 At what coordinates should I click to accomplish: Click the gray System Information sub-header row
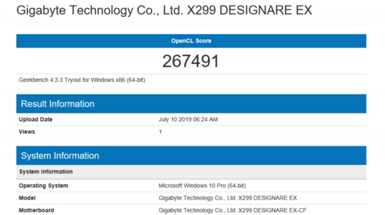pyautogui.click(x=46, y=171)
